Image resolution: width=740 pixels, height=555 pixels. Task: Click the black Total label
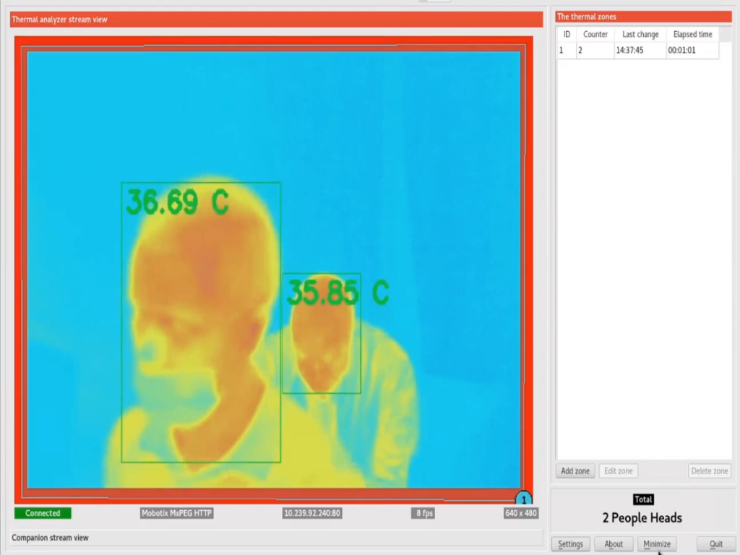click(x=642, y=499)
